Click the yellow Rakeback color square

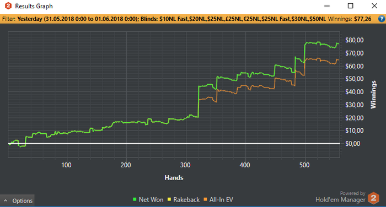[169, 199]
